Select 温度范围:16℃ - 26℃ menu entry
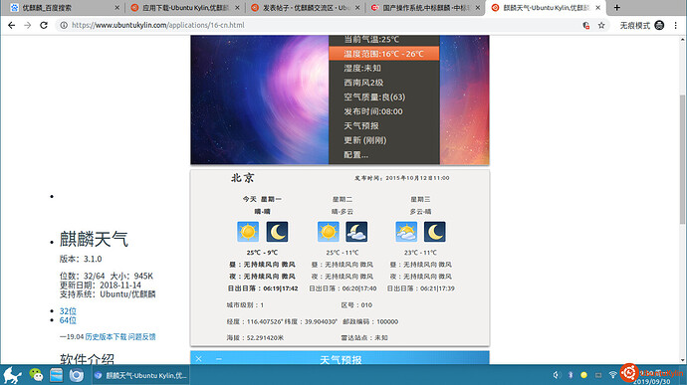This screenshot has height=385, width=687. pyautogui.click(x=383, y=54)
